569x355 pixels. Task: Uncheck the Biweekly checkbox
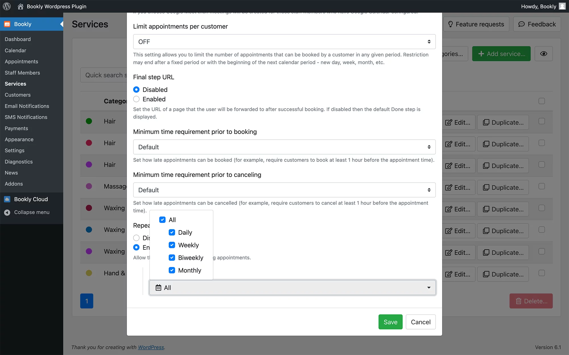tap(172, 258)
